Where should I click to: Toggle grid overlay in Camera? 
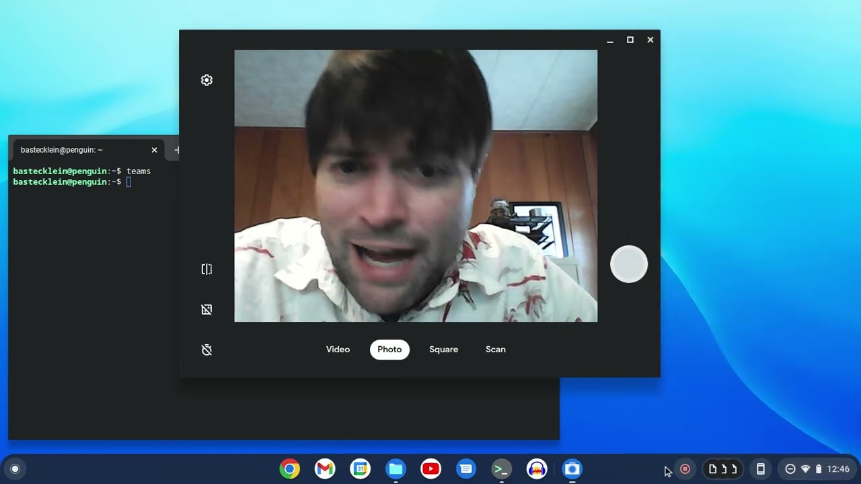tap(207, 309)
